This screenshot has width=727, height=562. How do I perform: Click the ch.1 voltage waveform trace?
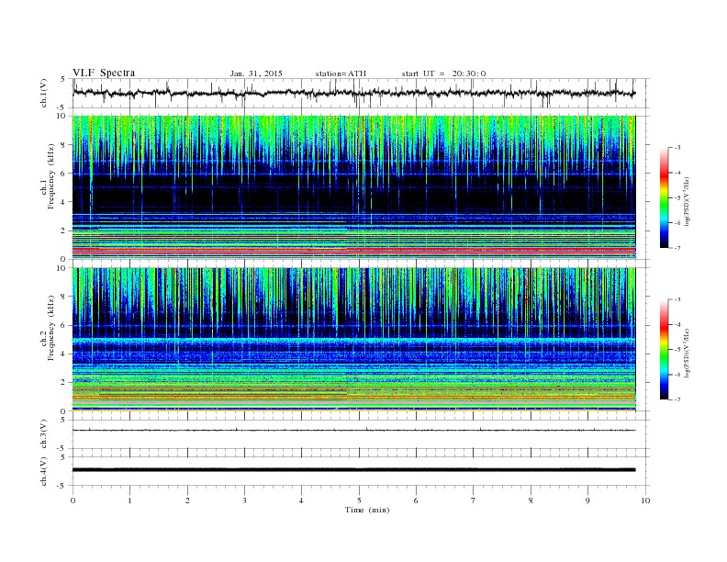(353, 93)
